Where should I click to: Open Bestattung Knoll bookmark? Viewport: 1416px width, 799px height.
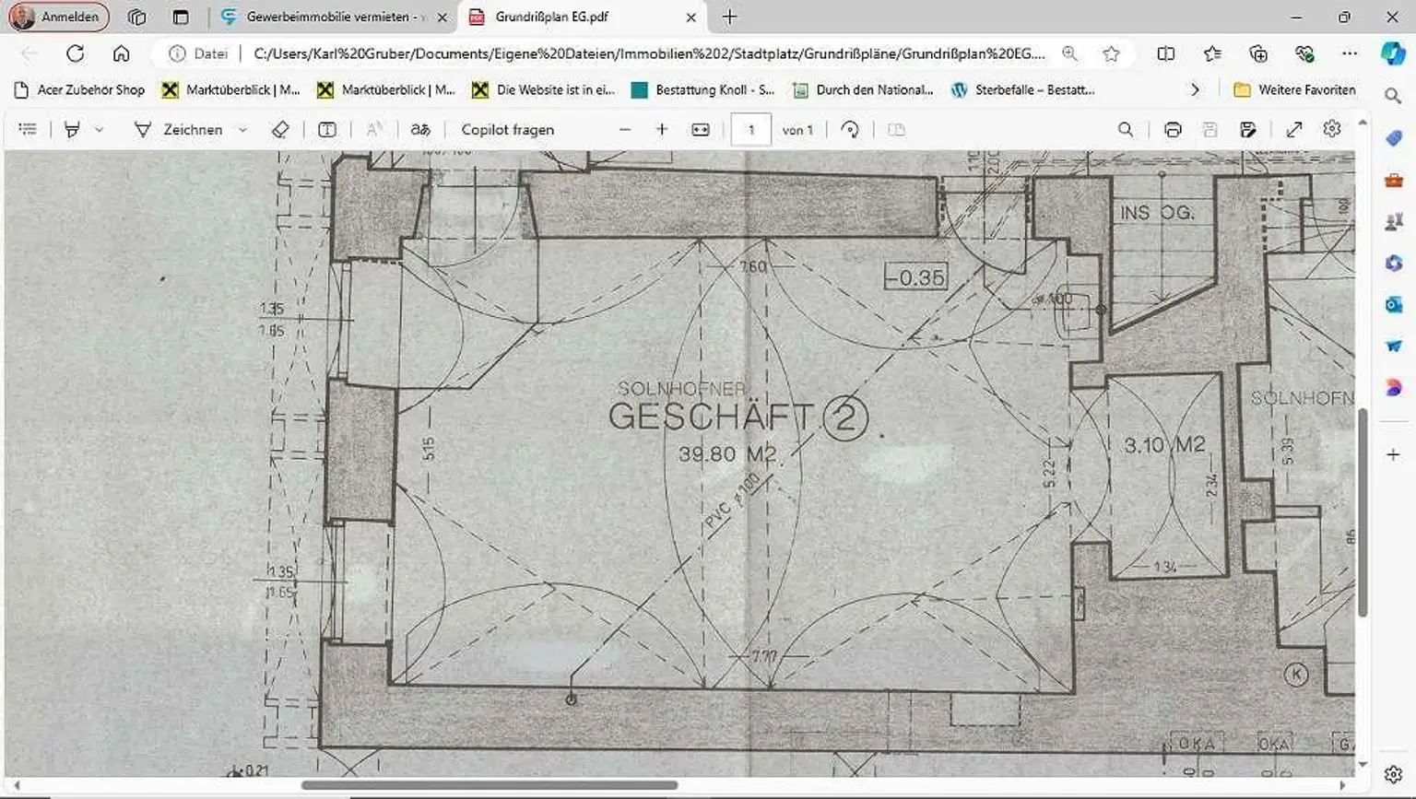[703, 89]
